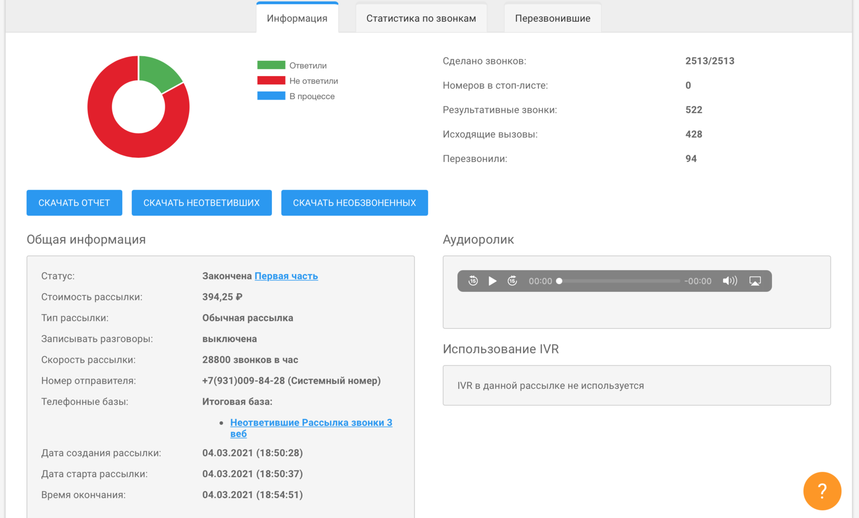Open the Статистика по звонкам tab
The image size is (859, 518).
[421, 18]
